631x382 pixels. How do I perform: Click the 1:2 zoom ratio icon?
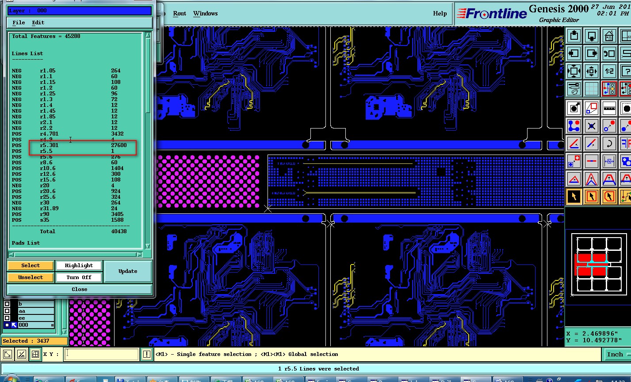pyautogui.click(x=609, y=71)
